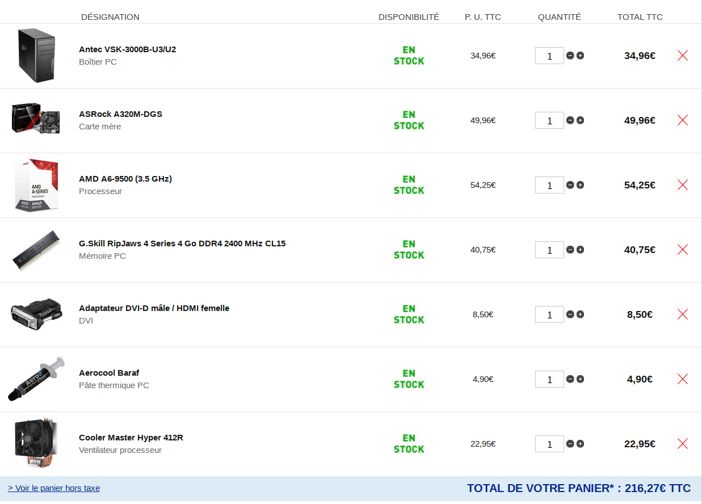702x504 pixels.
Task: Click the 'Mémoire PC' category label
Action: [102, 256]
